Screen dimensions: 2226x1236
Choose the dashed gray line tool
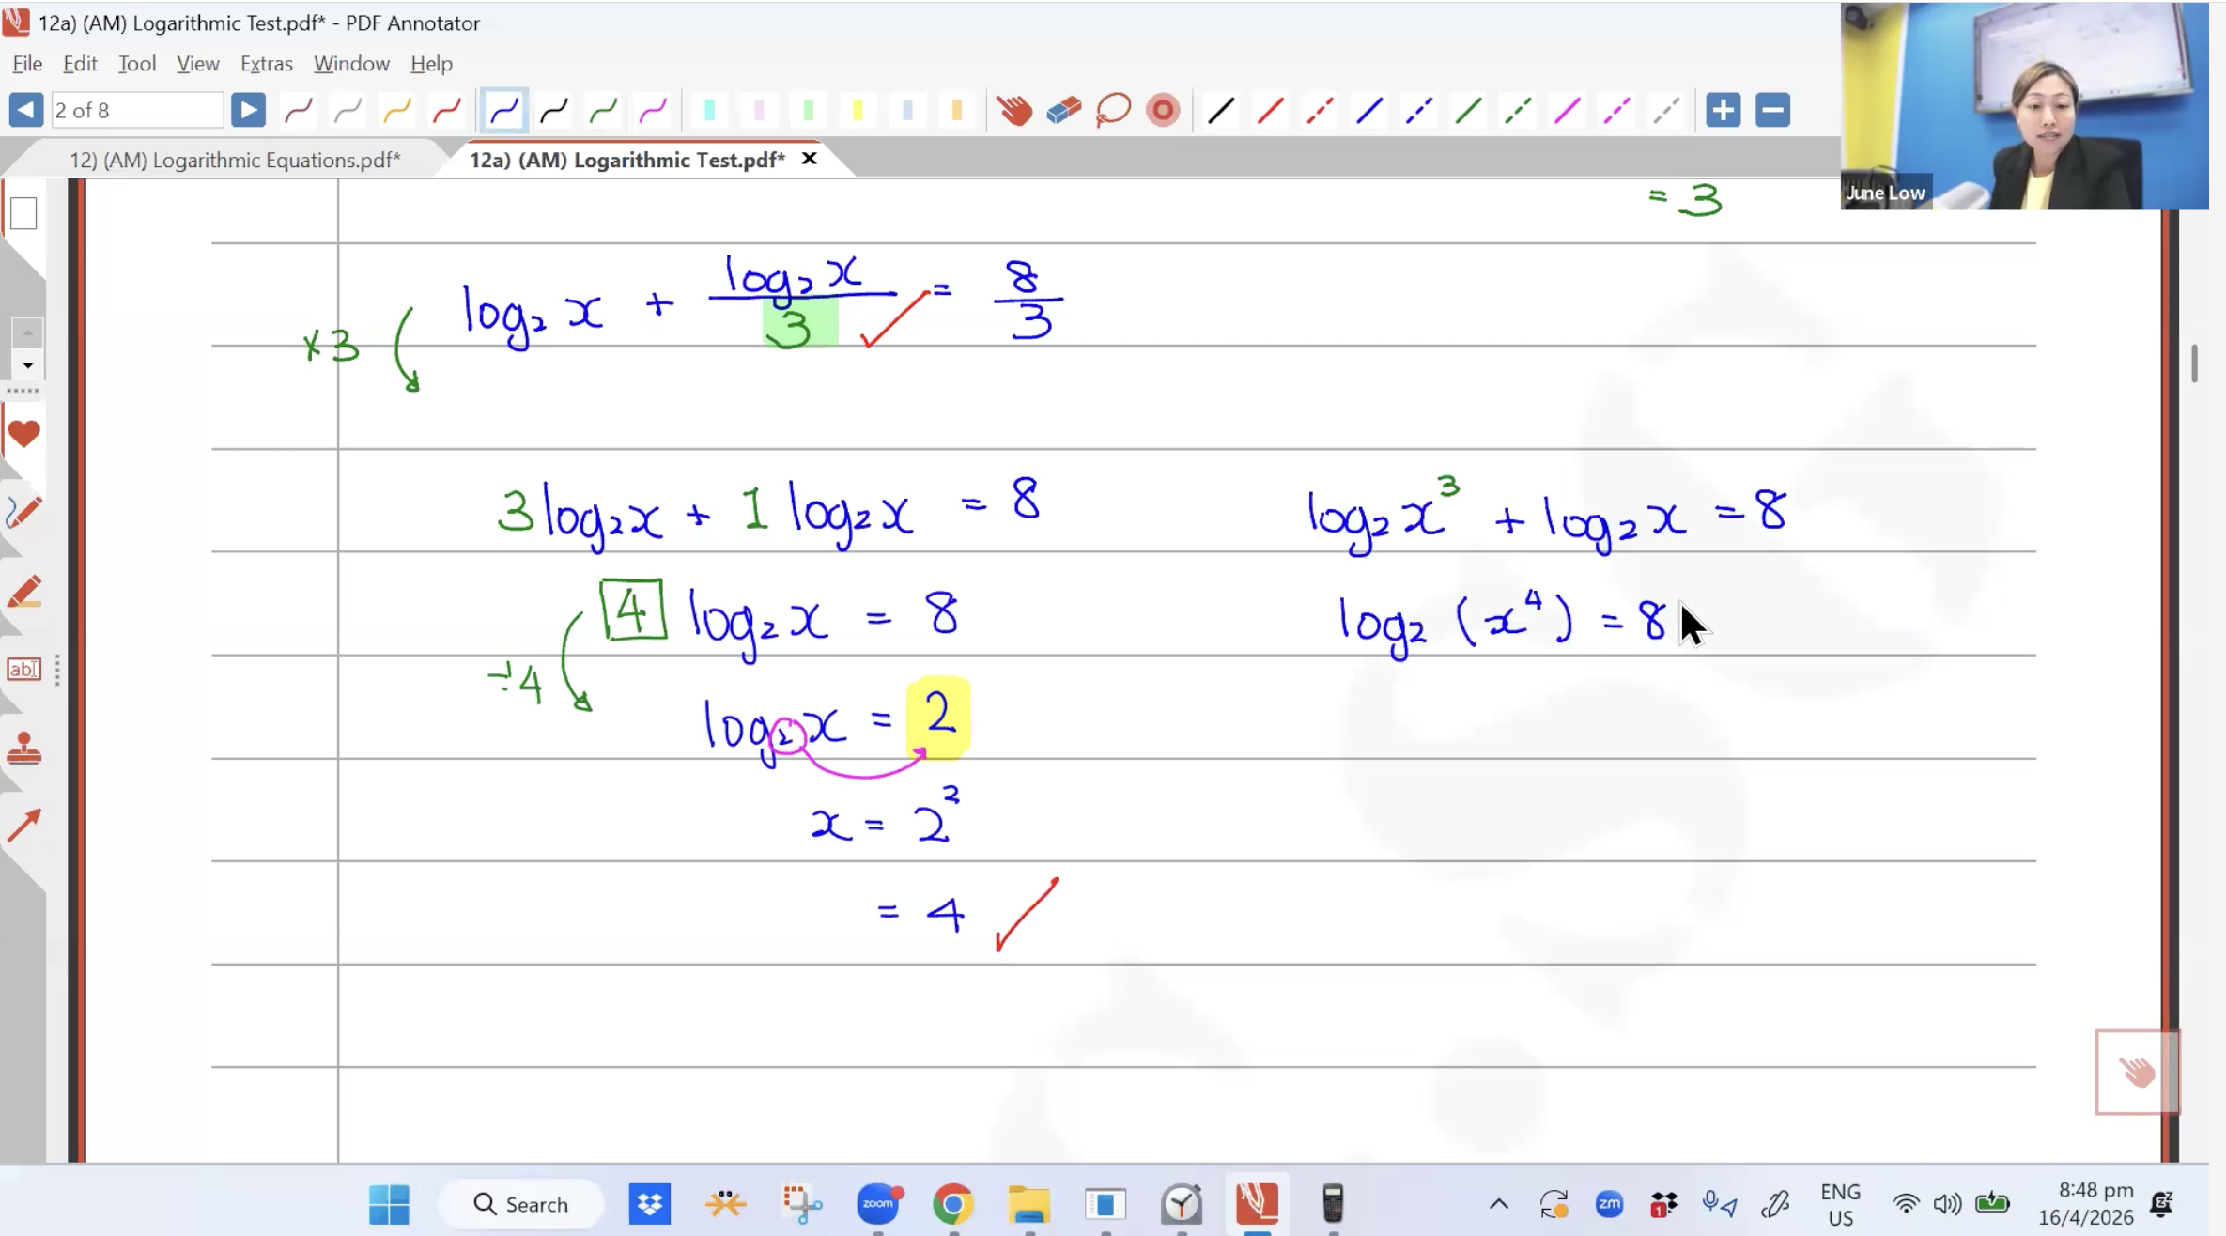[x=1666, y=111]
